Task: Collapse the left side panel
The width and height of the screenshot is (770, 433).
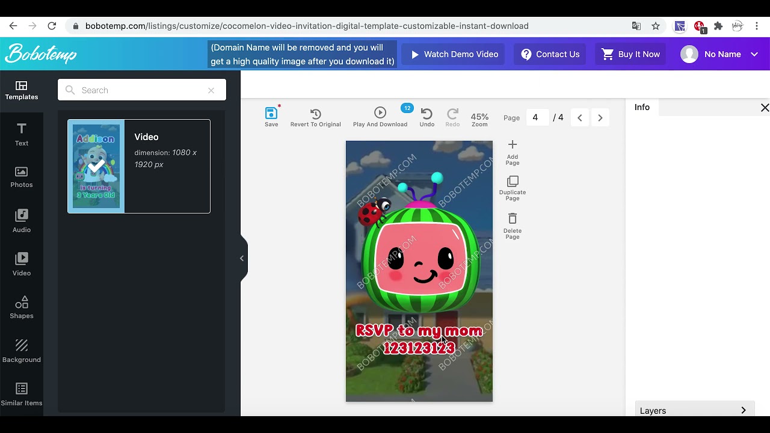Action: (x=242, y=259)
